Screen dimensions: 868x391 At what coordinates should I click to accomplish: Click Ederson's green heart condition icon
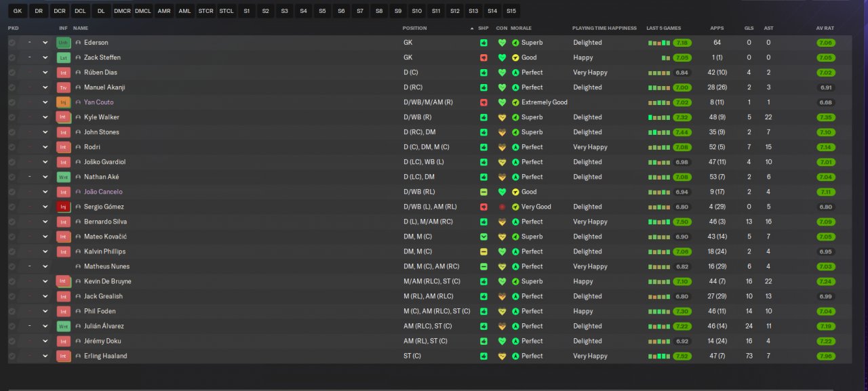(502, 43)
